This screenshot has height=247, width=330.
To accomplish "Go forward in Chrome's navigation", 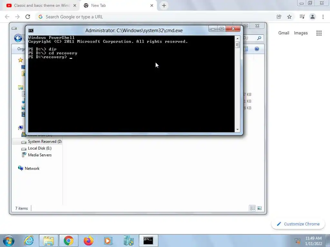I will [x=17, y=17].
